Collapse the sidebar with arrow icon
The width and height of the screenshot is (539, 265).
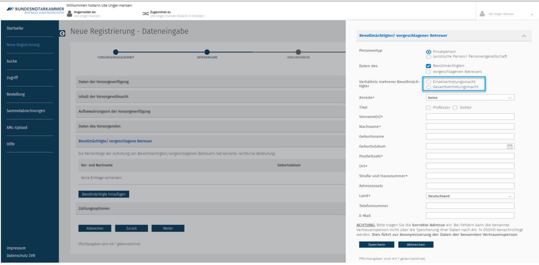click(x=62, y=33)
